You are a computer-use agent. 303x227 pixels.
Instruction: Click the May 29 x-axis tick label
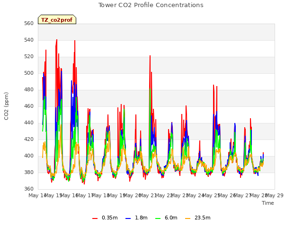click(x=275, y=195)
